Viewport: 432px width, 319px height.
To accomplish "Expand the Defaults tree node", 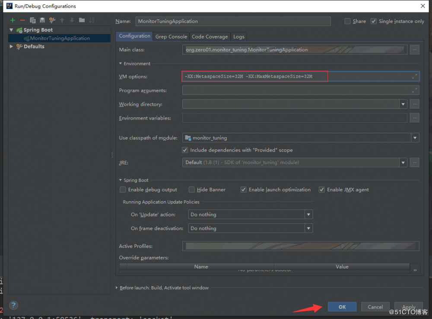I will [x=11, y=46].
